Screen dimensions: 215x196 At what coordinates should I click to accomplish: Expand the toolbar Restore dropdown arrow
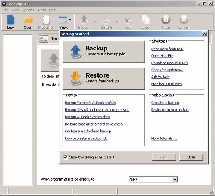click(117, 22)
